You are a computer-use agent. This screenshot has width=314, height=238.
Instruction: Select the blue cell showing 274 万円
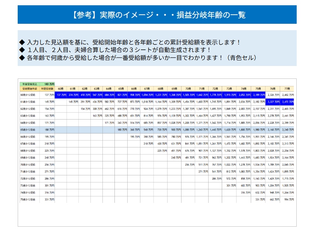coord(73,95)
